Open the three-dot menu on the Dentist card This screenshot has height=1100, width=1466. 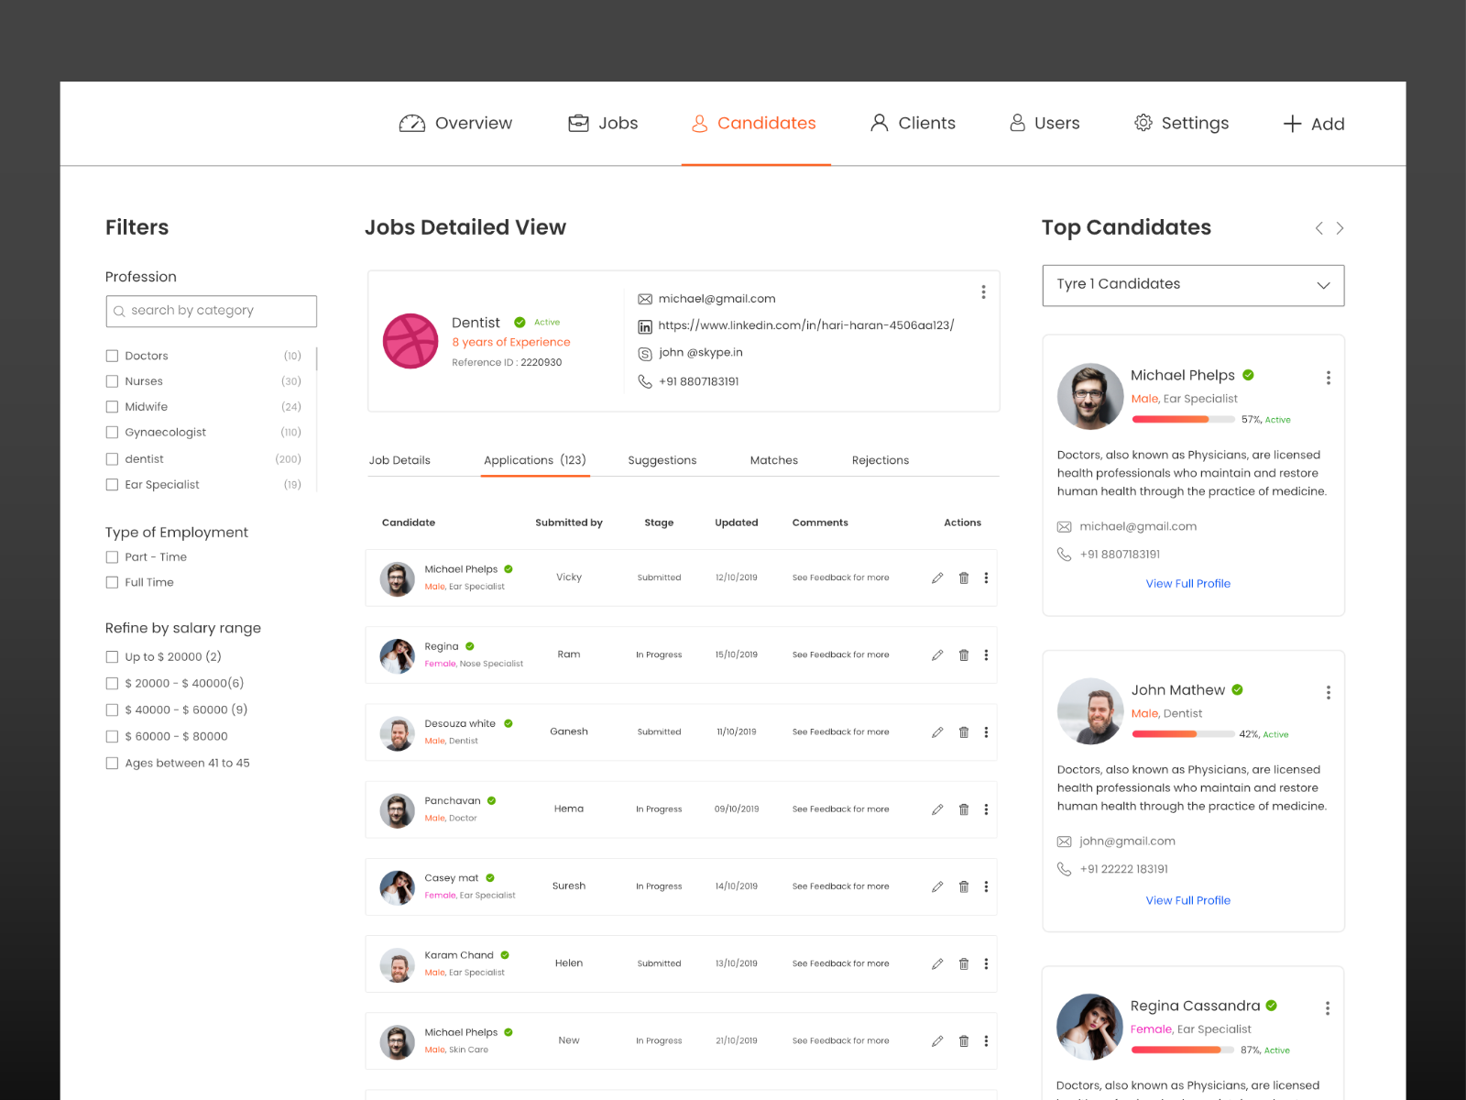click(x=984, y=291)
